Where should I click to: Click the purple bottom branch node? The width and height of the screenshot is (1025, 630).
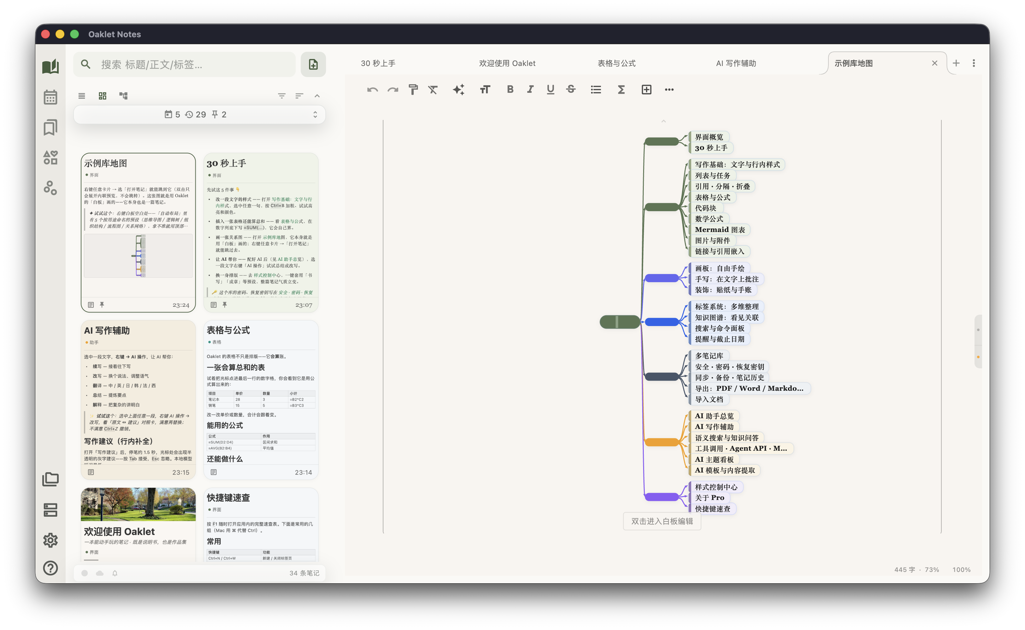pyautogui.click(x=662, y=497)
